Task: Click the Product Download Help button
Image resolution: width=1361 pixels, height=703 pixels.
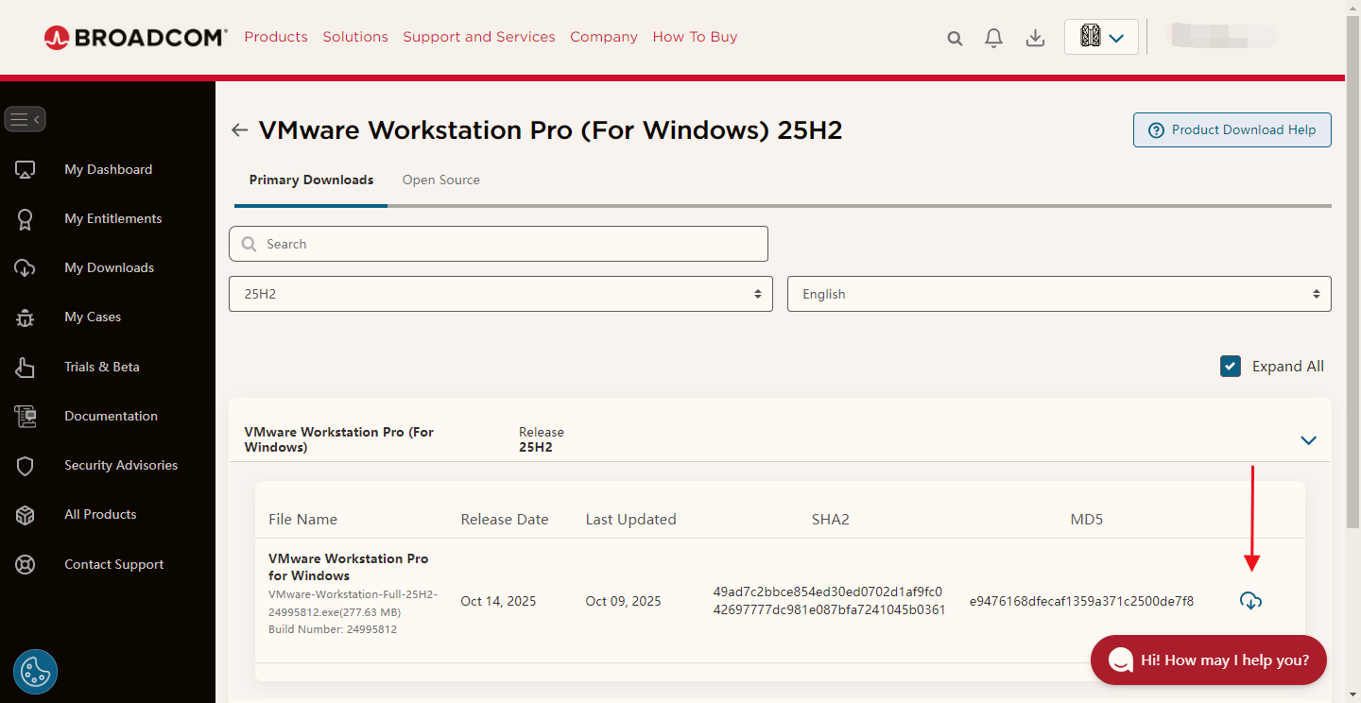Action: (1232, 130)
